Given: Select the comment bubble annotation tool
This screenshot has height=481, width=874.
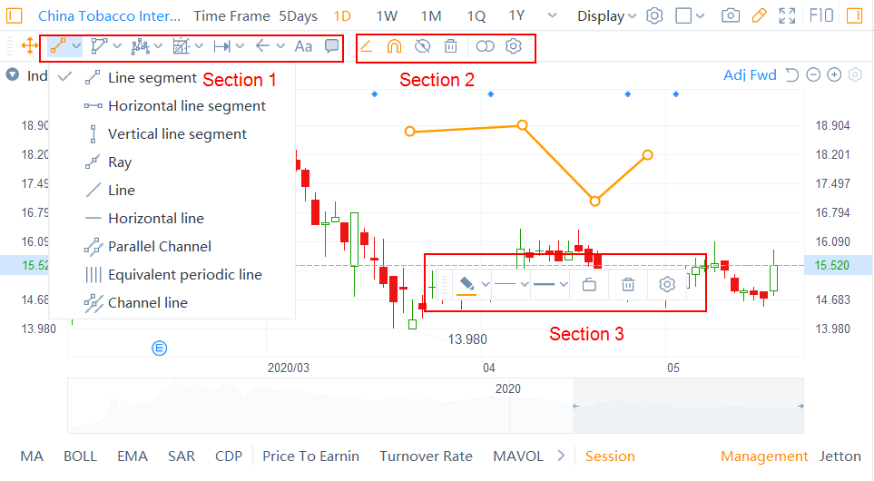Looking at the screenshot, I should click(x=331, y=45).
